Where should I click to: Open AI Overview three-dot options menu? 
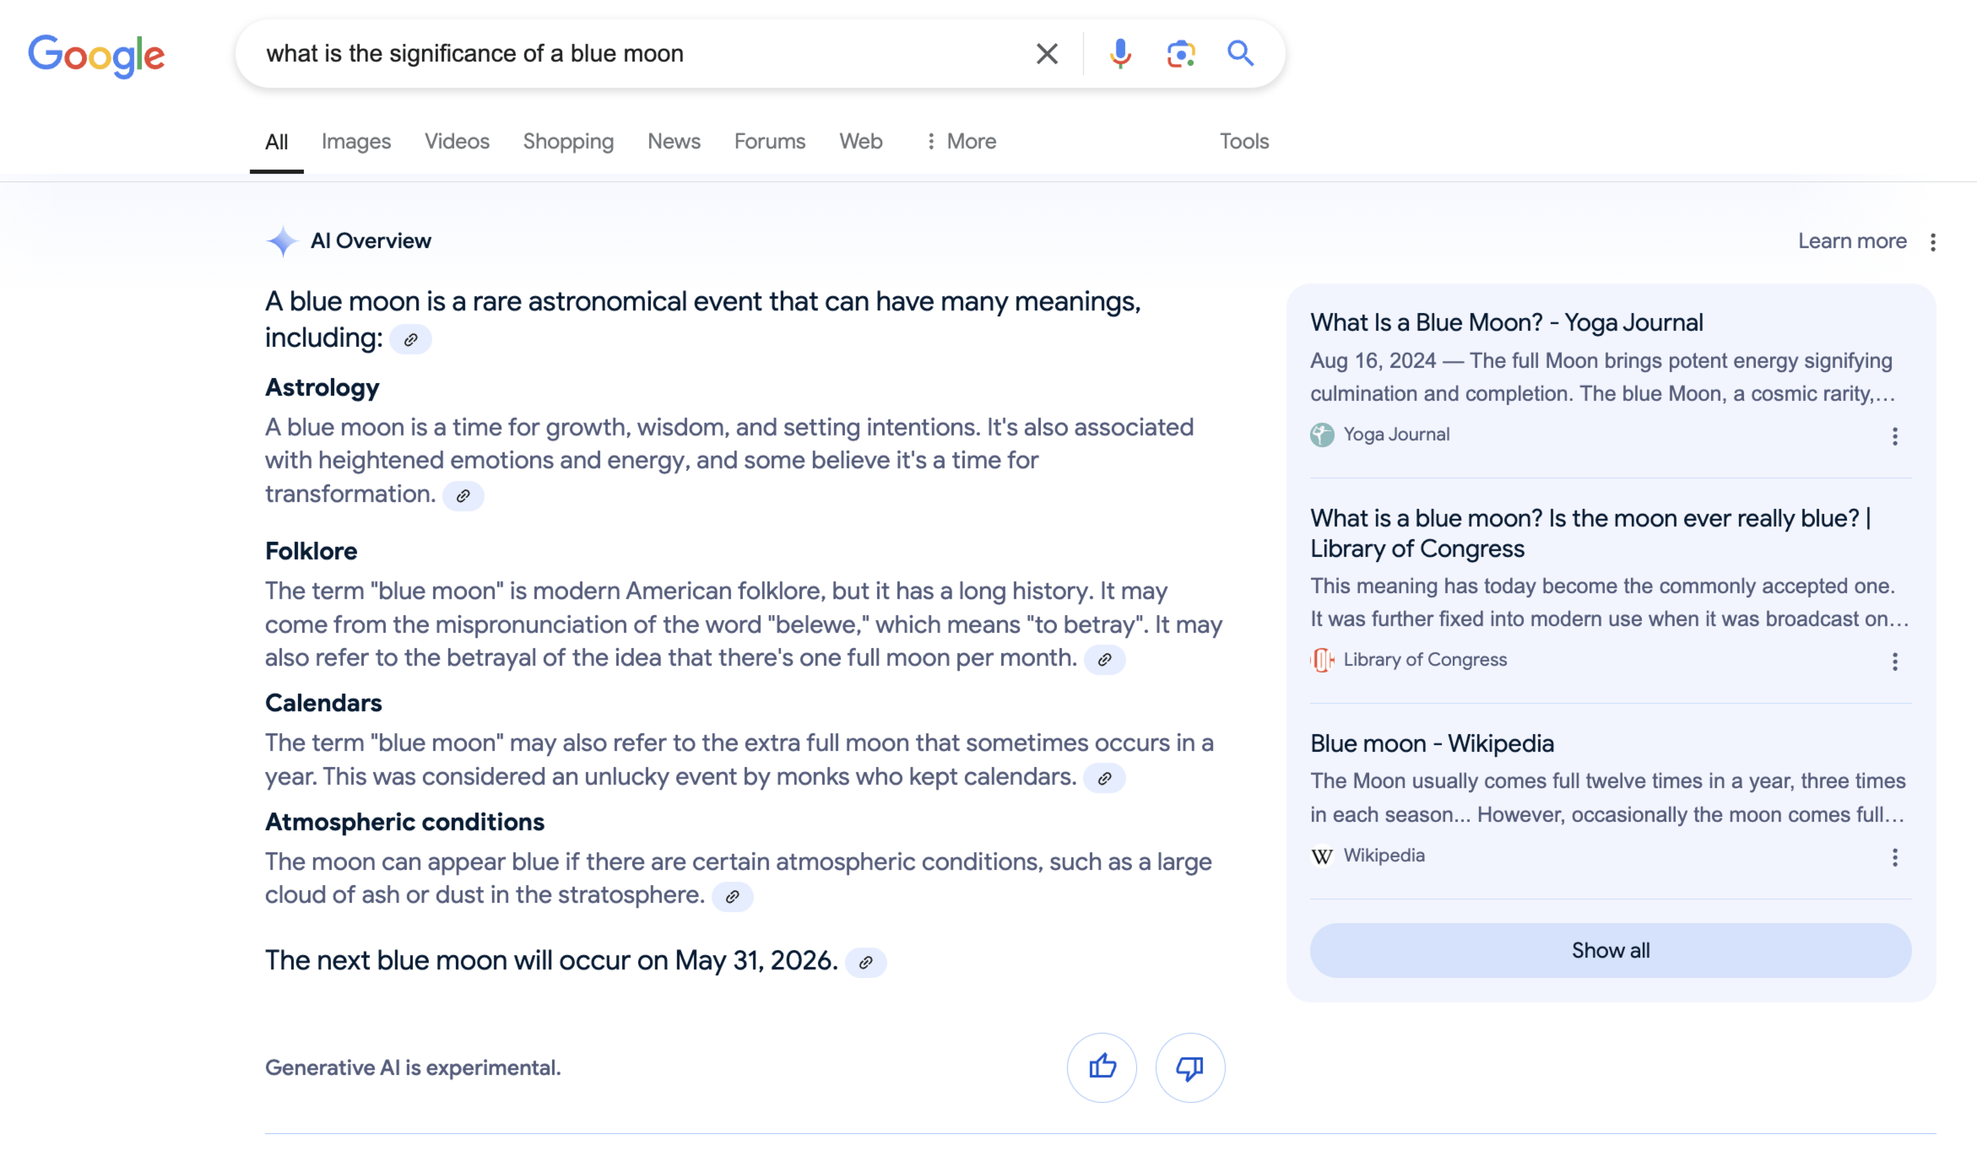[1932, 242]
